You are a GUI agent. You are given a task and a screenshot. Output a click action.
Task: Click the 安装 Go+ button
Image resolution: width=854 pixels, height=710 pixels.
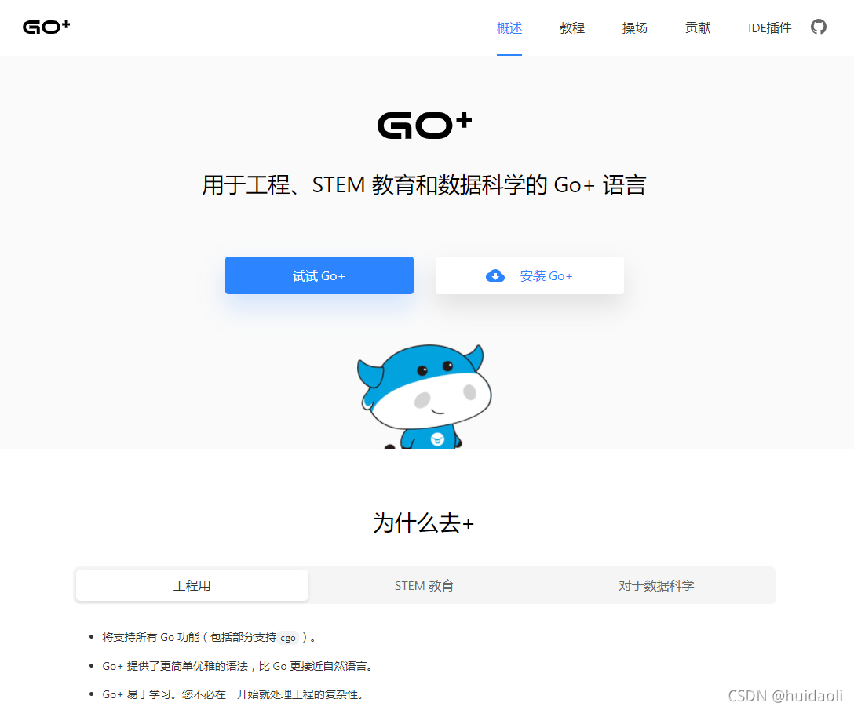(x=530, y=275)
